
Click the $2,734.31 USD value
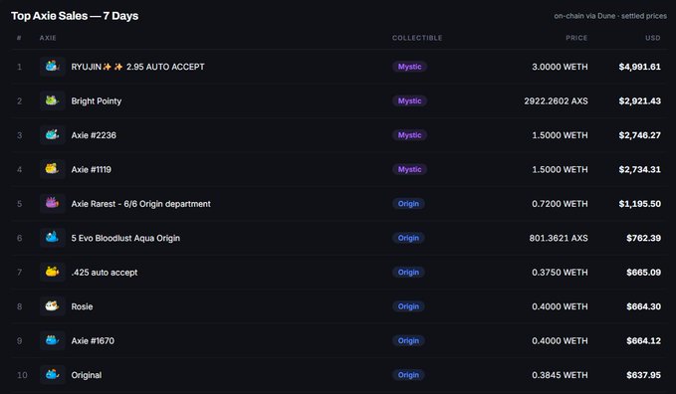[x=640, y=169]
